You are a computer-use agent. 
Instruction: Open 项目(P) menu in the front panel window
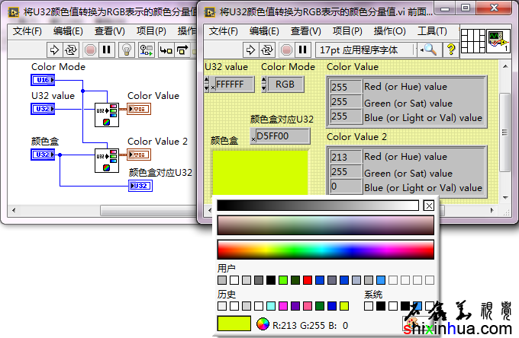pos(347,31)
